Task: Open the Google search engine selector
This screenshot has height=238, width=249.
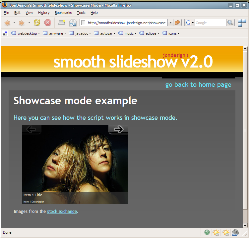Action: click(190, 23)
